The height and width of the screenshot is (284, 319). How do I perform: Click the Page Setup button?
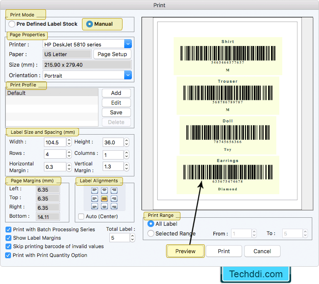pyautogui.click(x=112, y=54)
